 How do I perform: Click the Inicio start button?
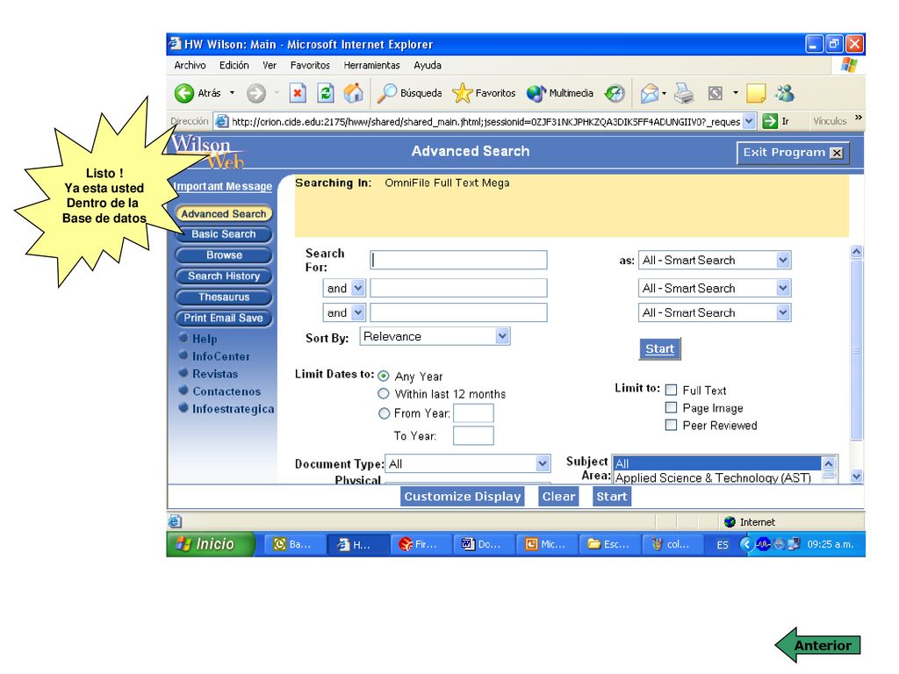(x=210, y=544)
